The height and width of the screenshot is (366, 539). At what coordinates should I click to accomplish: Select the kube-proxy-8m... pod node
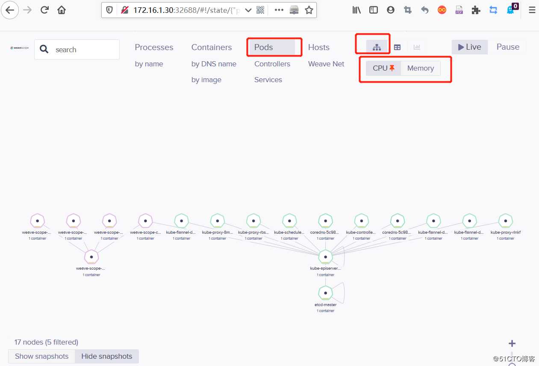218,221
